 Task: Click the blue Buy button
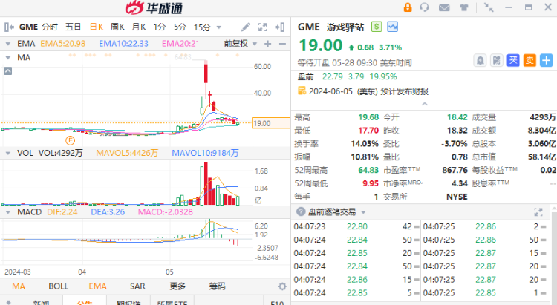coord(513,60)
